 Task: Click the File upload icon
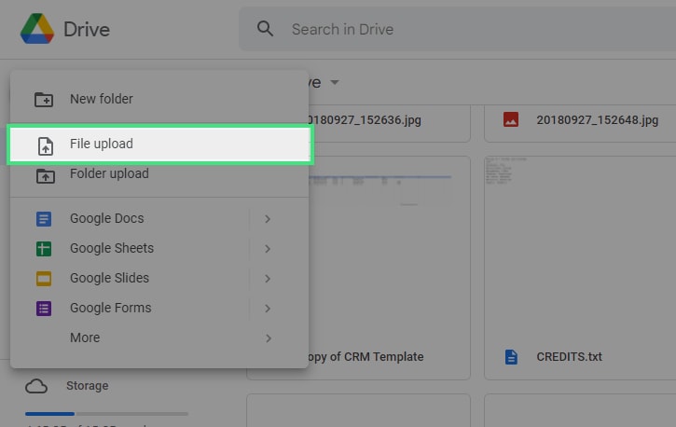click(x=46, y=146)
